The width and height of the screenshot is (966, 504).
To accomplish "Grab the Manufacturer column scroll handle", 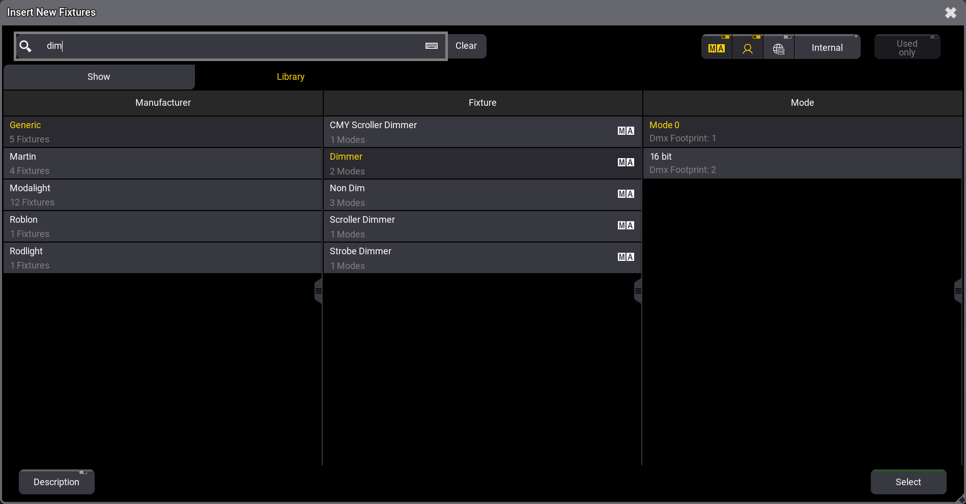I will coord(319,291).
